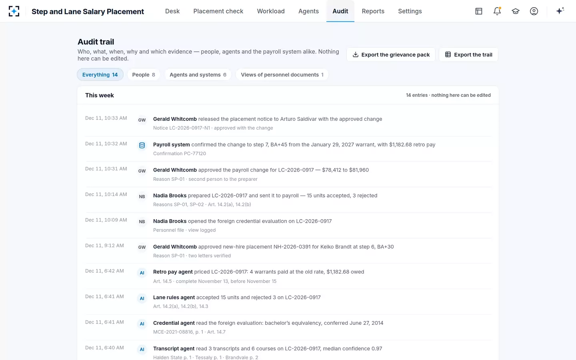Click GW avatar on released placement notice entry
This screenshot has width=576, height=360.
point(142,120)
